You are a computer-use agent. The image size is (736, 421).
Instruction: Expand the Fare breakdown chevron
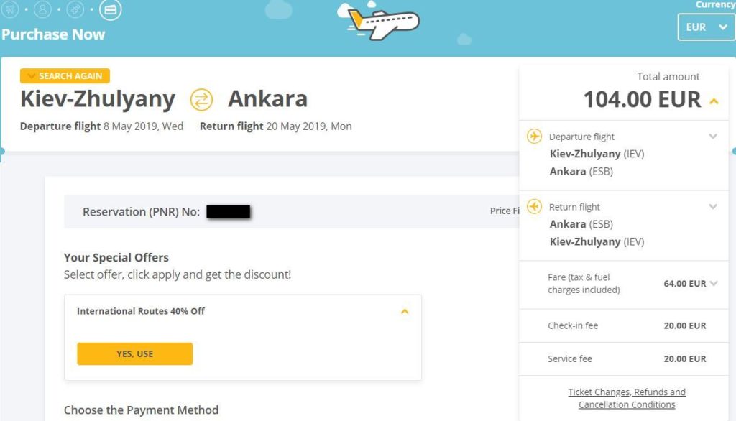pos(714,284)
